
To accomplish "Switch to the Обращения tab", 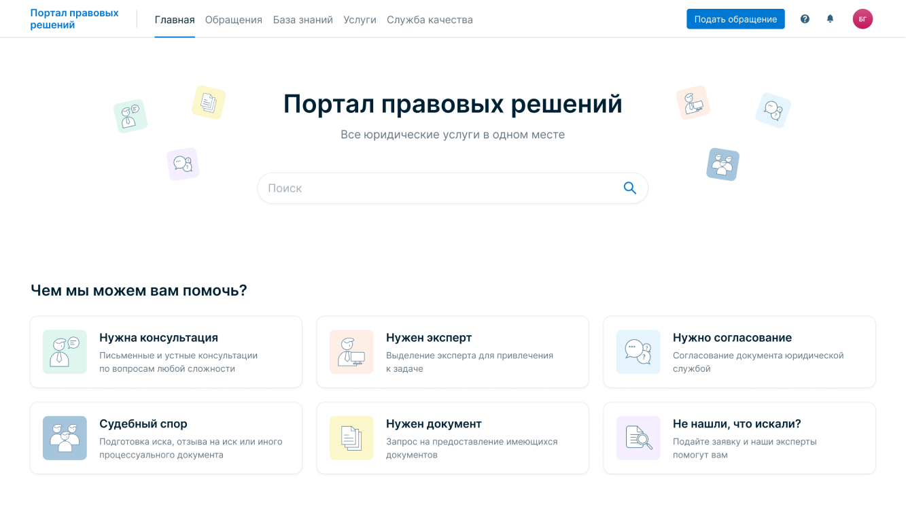I will [233, 20].
